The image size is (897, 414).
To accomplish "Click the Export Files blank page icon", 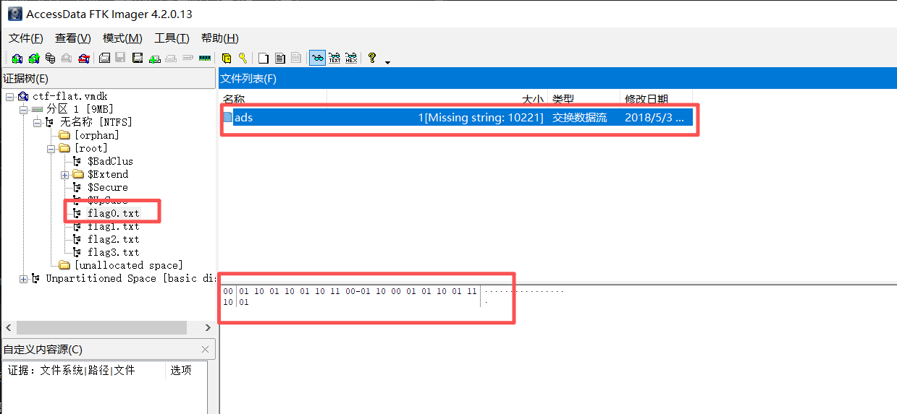I will pos(264,59).
